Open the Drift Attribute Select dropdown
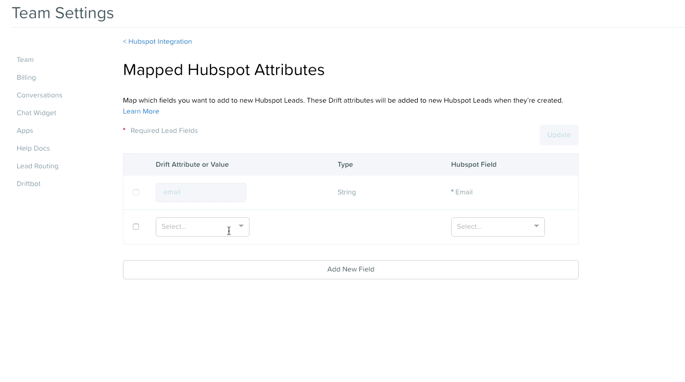 [203, 227]
